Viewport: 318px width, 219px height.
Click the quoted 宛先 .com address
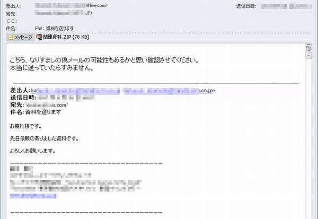coord(46,105)
